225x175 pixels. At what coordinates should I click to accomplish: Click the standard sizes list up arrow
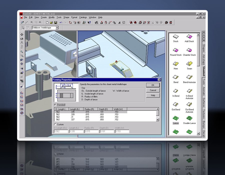coord(157,109)
